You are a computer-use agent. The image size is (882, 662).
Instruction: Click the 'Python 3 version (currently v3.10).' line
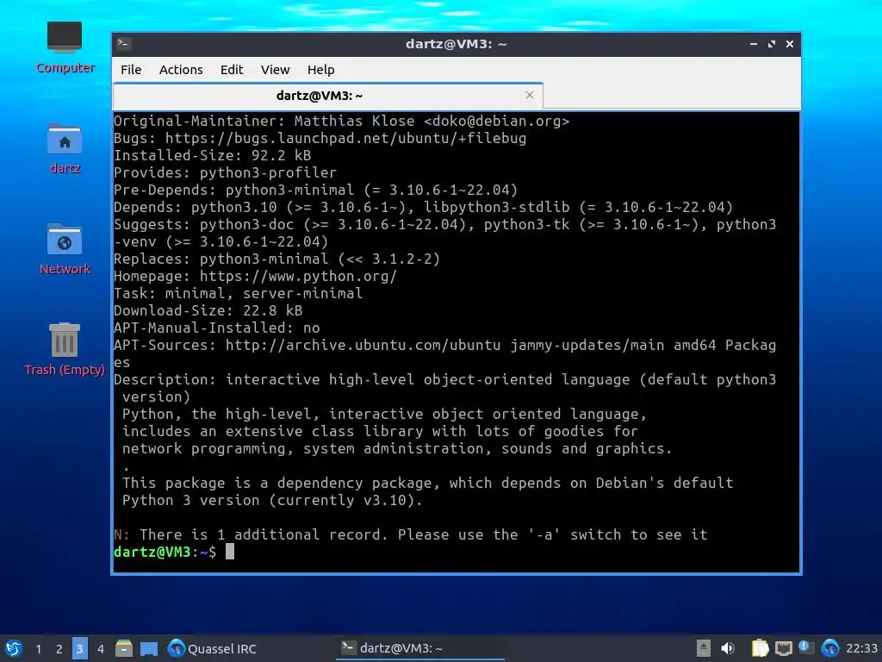pyautogui.click(x=272, y=501)
